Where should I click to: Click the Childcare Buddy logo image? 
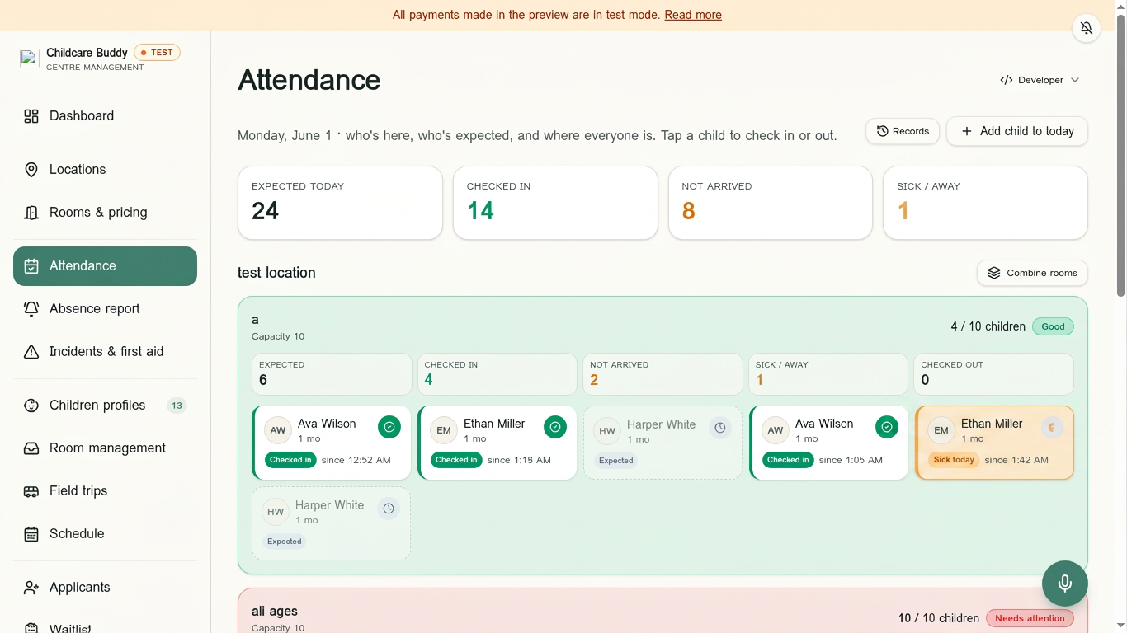click(30, 59)
